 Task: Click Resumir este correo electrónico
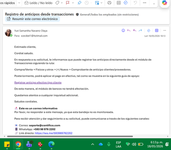pos(32,19)
